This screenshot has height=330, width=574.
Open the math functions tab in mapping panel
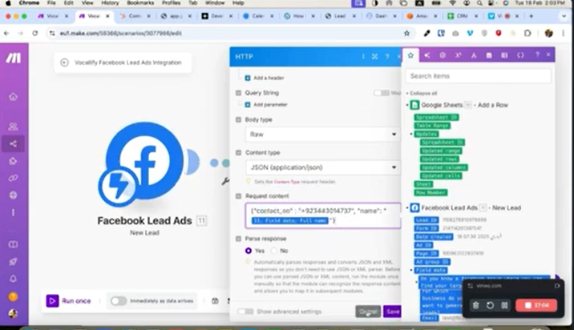coord(459,55)
